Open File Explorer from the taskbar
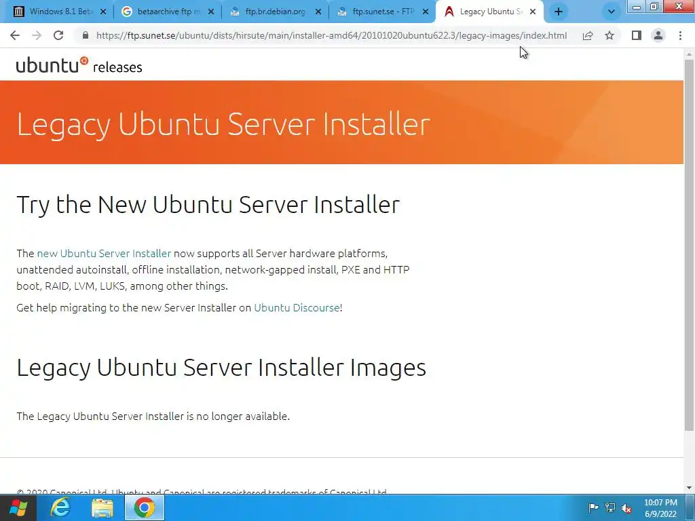Screen dimensions: 695x521 pyautogui.click(x=102, y=507)
